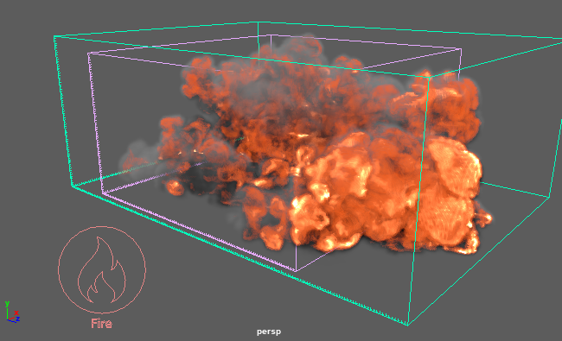Viewport: 562px width, 341px height.
Task: Click the green box top-left corner
Action: coord(54,36)
